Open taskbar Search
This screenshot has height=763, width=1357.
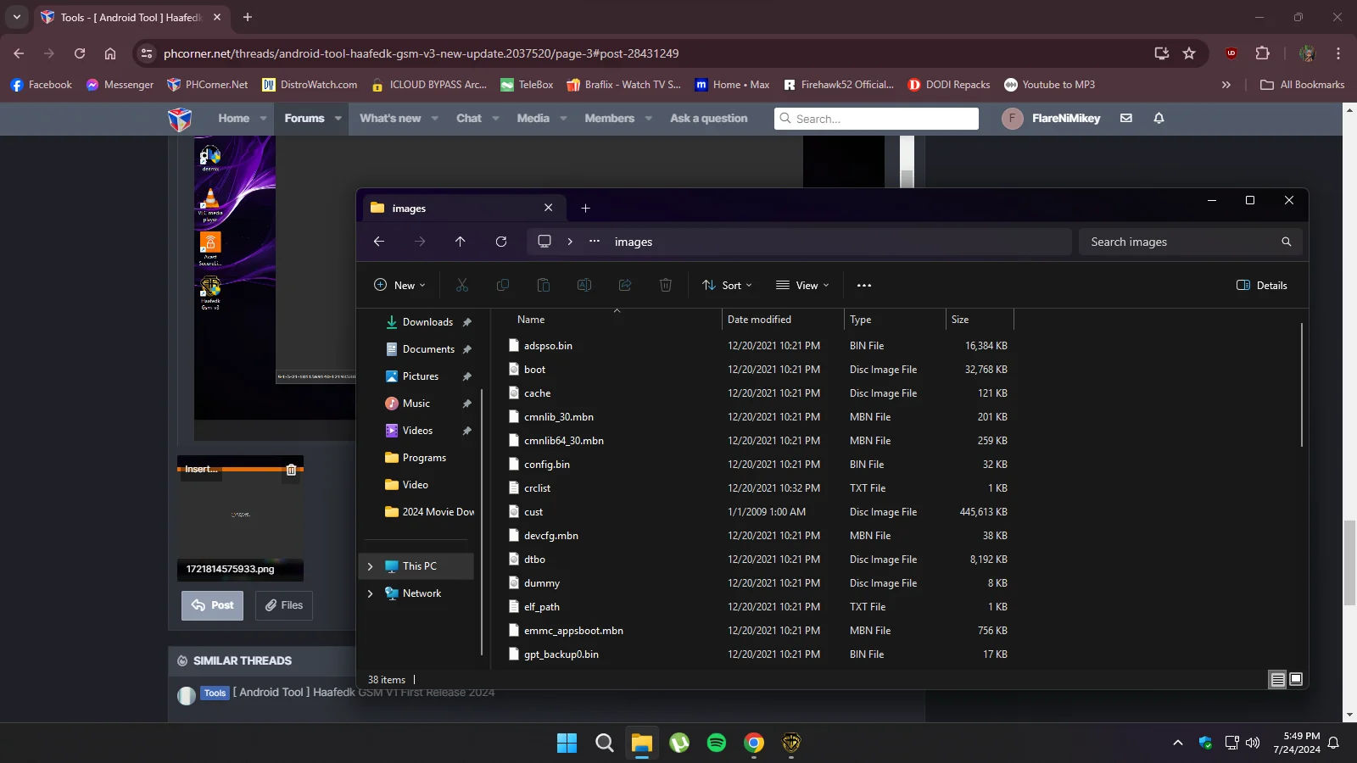(x=604, y=743)
